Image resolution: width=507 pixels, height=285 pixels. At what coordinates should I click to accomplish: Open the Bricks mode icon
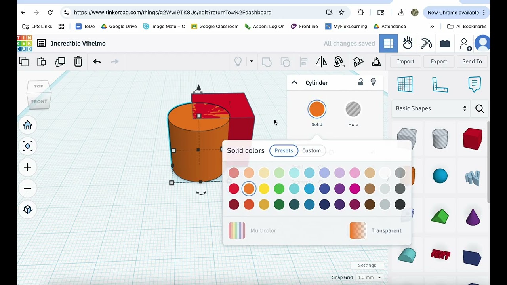pos(445,44)
